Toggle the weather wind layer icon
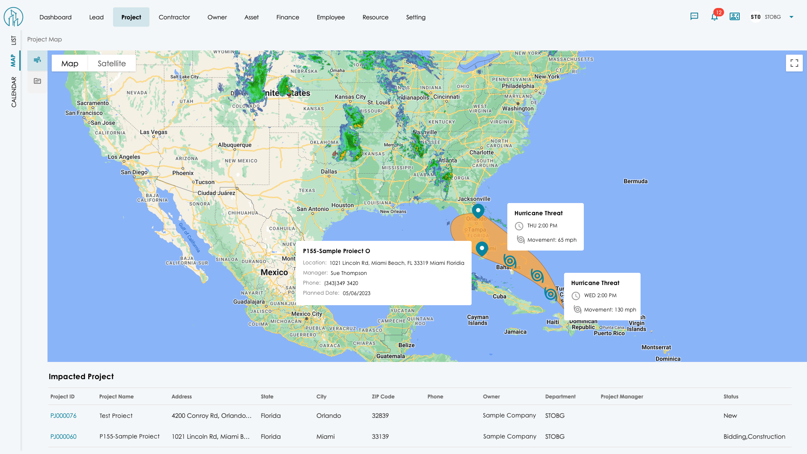 [37, 60]
